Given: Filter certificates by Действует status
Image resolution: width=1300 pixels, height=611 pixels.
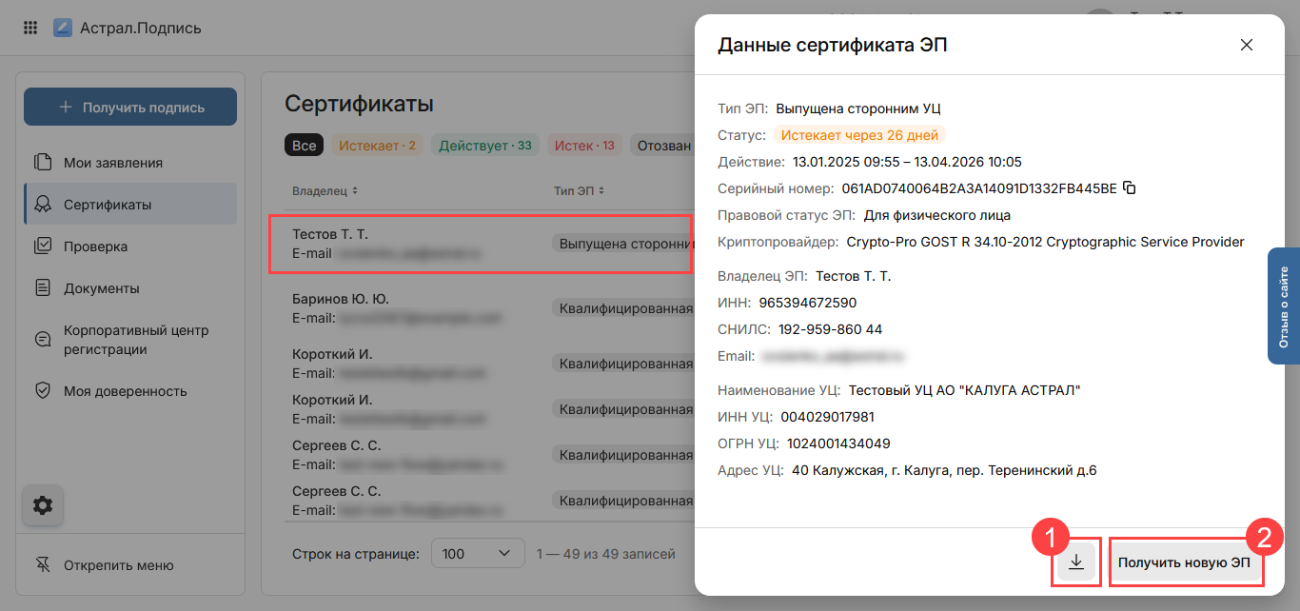Looking at the screenshot, I should [485, 146].
